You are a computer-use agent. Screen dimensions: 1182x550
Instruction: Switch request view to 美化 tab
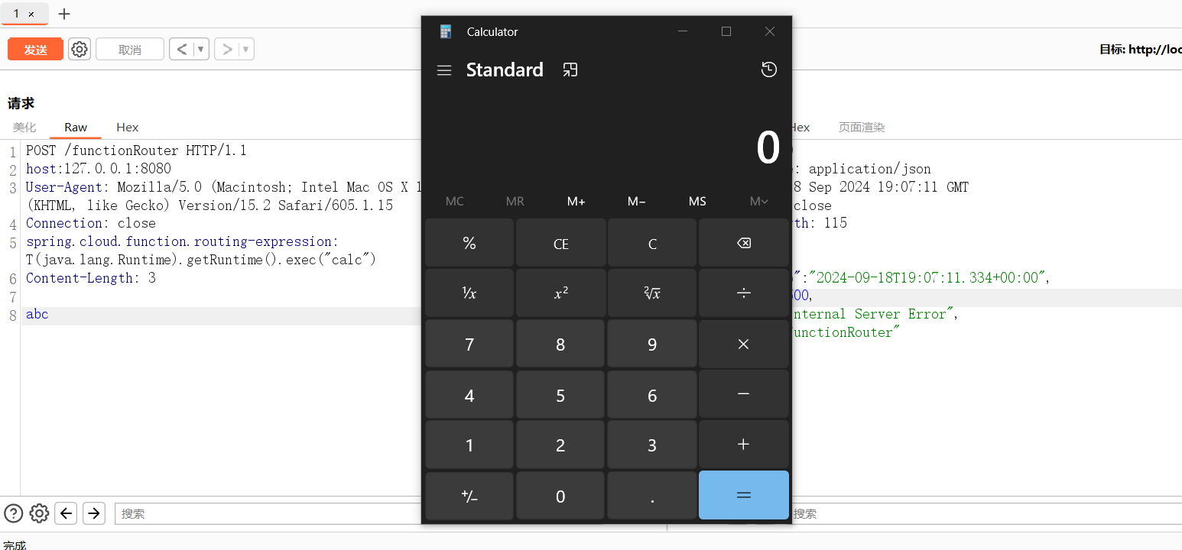[x=24, y=128]
